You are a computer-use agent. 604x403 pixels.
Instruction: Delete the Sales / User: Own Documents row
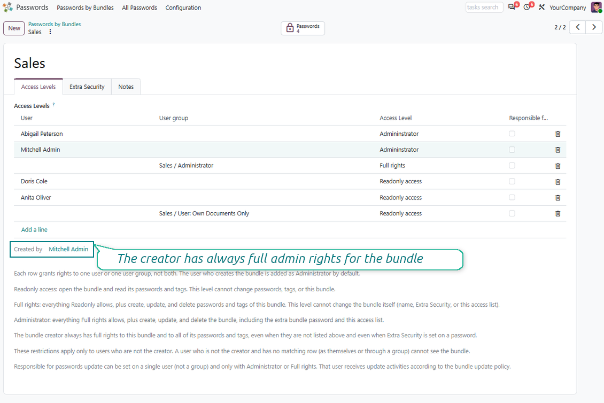point(558,213)
